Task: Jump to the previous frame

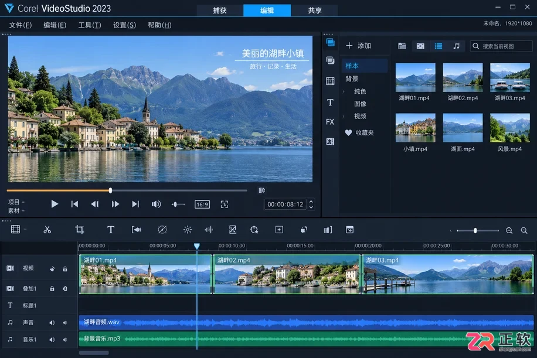Action: (95, 204)
